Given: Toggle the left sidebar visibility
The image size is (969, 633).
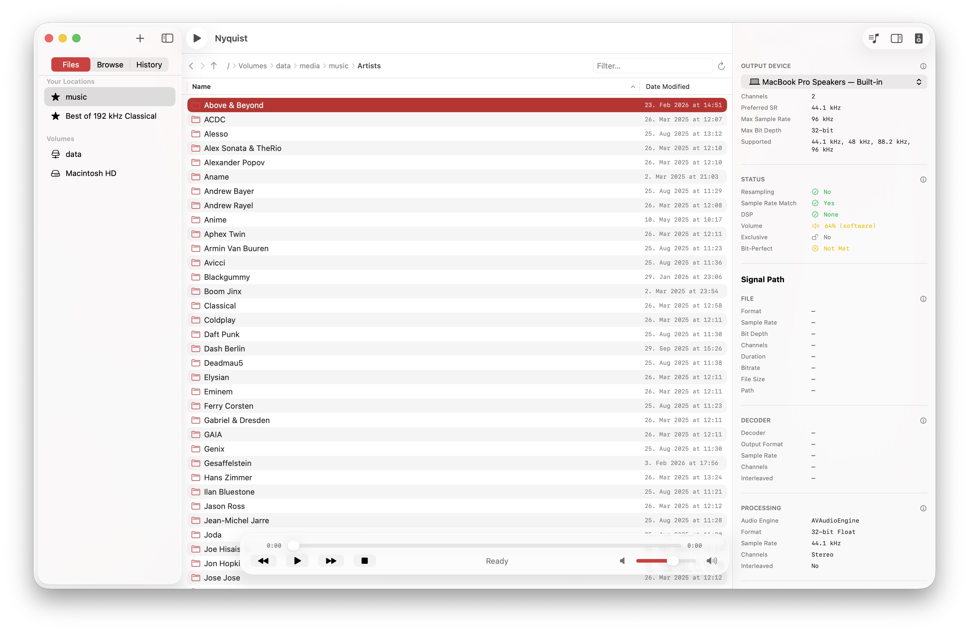Looking at the screenshot, I should pyautogui.click(x=167, y=38).
